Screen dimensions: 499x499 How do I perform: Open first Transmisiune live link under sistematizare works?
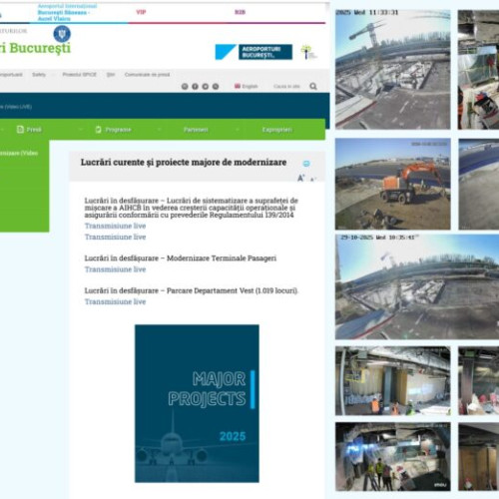[115, 226]
